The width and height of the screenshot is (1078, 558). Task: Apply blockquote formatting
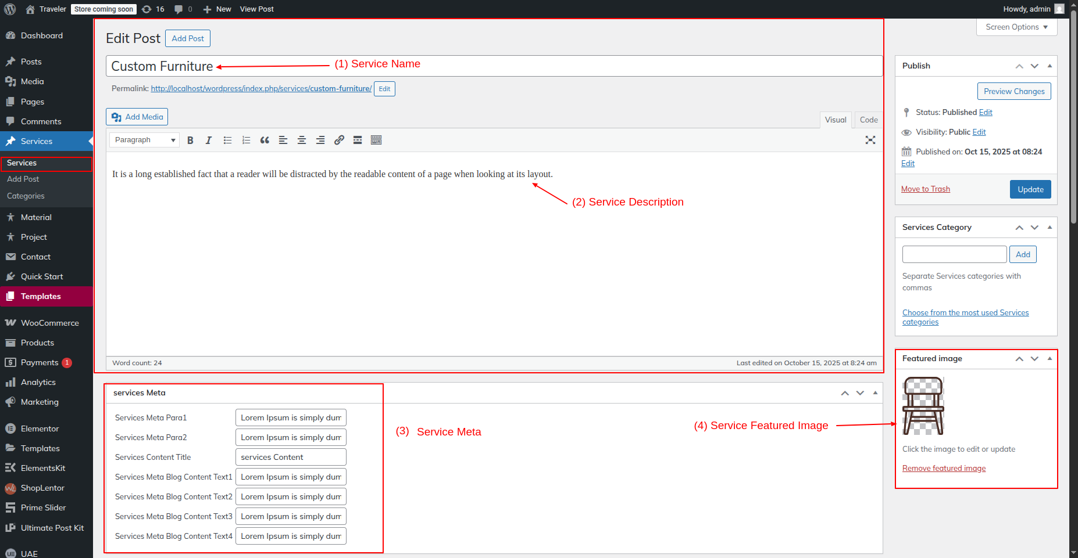[x=265, y=140]
